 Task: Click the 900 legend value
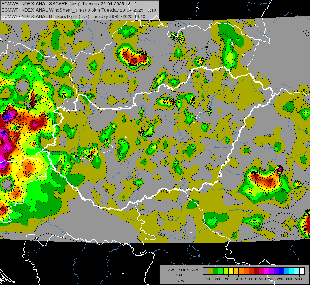tap(249, 279)
